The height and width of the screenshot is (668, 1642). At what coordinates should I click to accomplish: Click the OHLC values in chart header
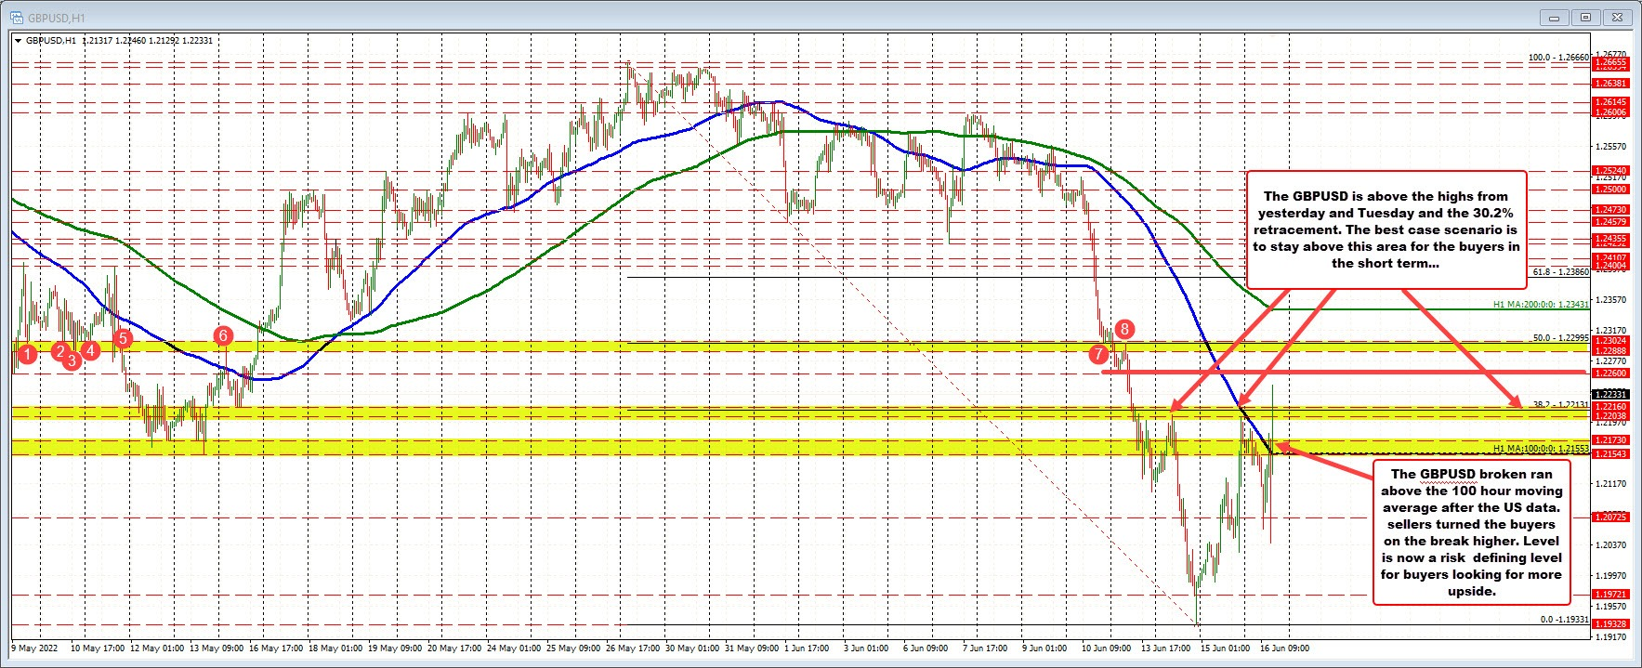pyautogui.click(x=147, y=41)
